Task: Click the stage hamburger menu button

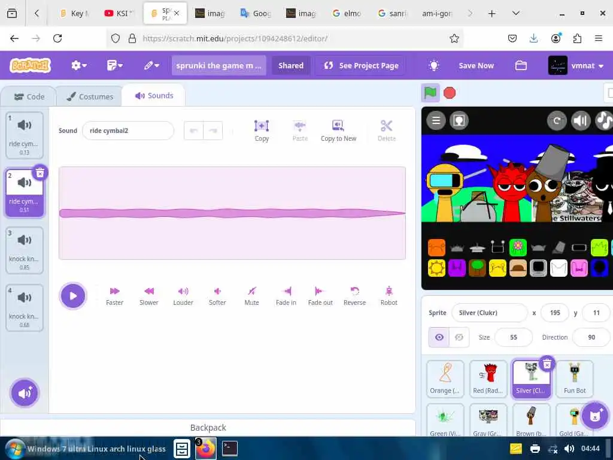Action: (x=436, y=120)
